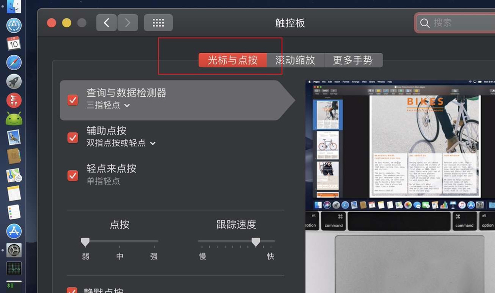Open Reminders list icon in Dock

click(x=14, y=212)
